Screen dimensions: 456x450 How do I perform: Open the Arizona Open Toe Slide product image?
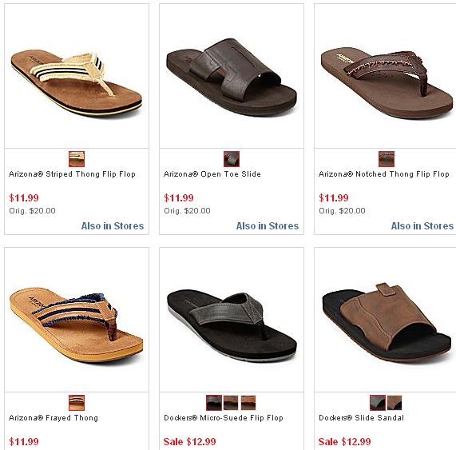pyautogui.click(x=232, y=76)
